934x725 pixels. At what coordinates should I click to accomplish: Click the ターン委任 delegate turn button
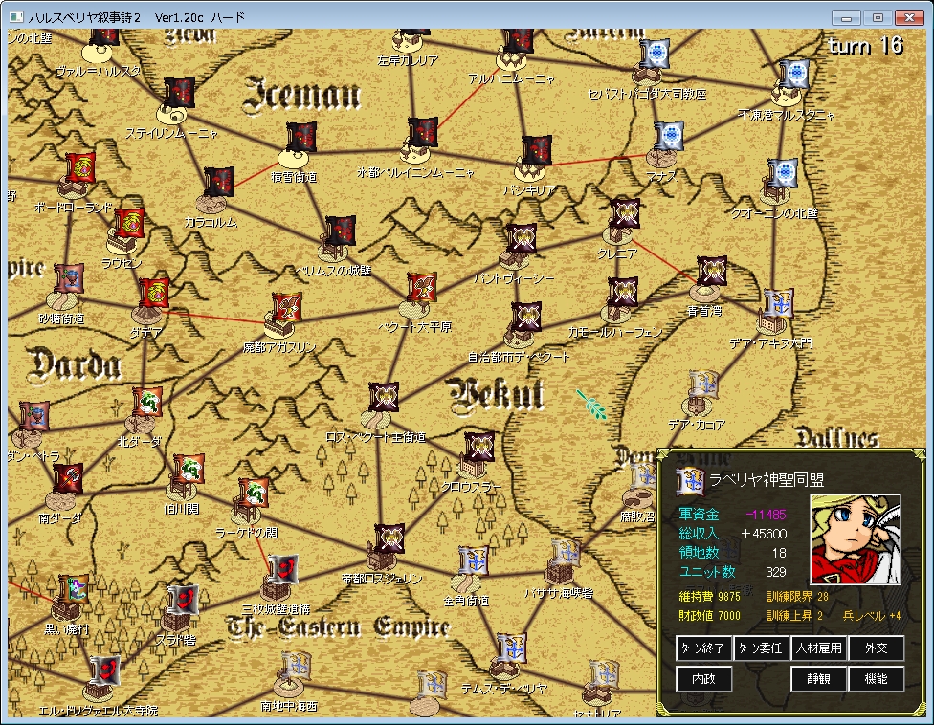[x=761, y=648]
